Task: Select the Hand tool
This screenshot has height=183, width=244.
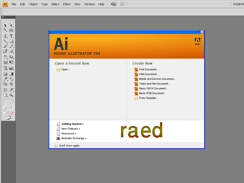Action: click(x=5, y=95)
